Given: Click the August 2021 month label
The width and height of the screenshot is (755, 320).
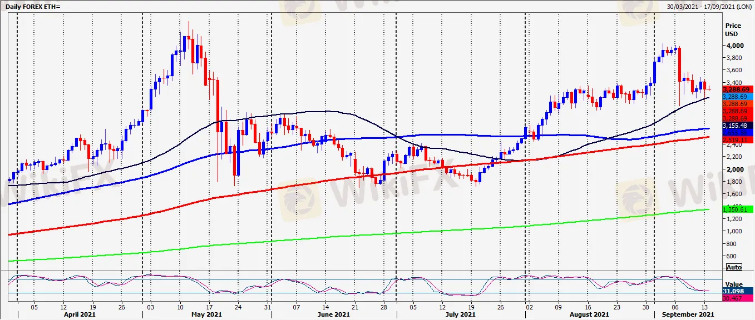Looking at the screenshot, I should [x=590, y=314].
